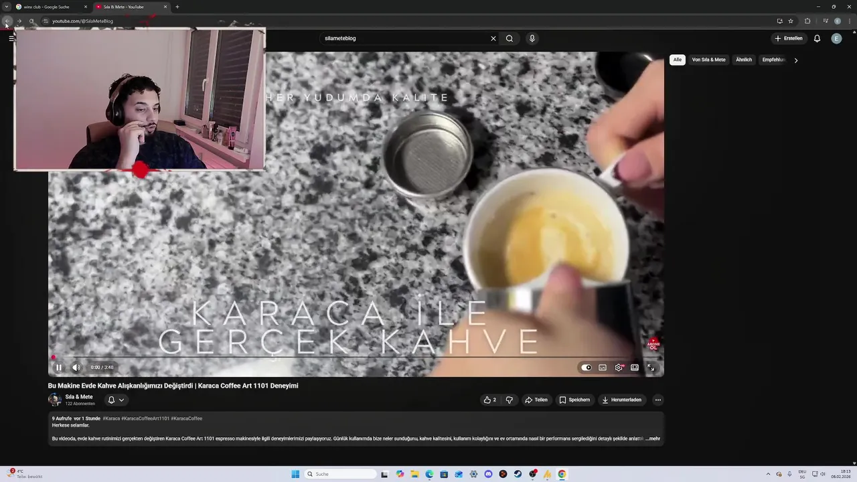
Task: Click the #KaracaCoffee hashtag
Action: (186, 418)
